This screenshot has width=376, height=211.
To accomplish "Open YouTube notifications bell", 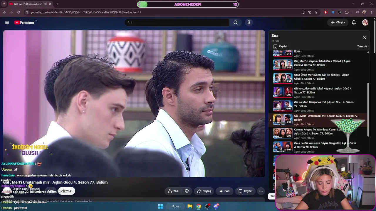I will pyautogui.click(x=354, y=23).
